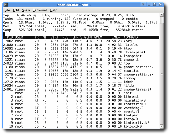Click the htop process name

coord(128,49)
